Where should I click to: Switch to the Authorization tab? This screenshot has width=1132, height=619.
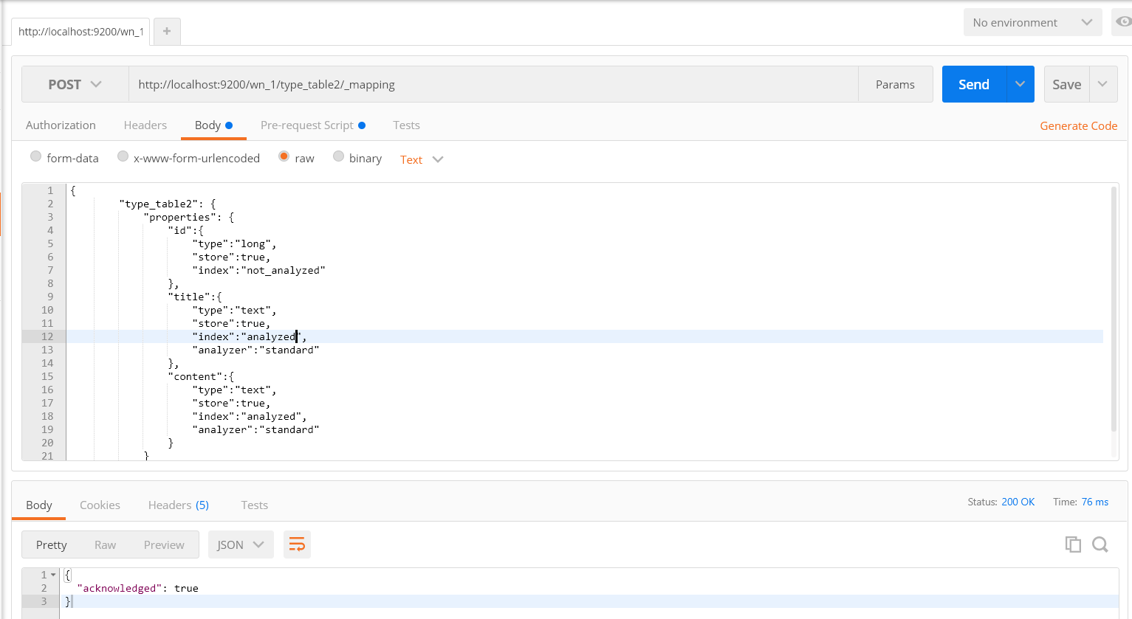[61, 125]
